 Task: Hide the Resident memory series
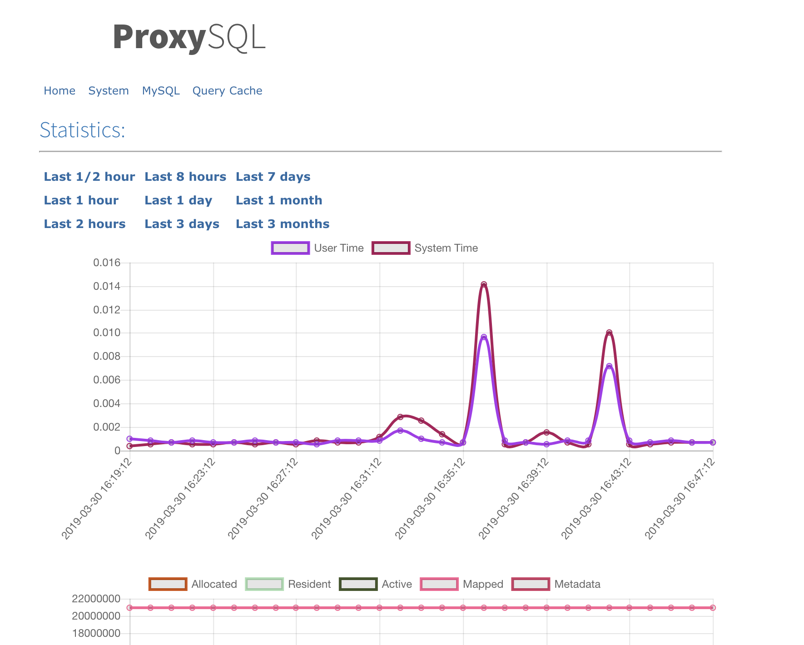coord(264,584)
